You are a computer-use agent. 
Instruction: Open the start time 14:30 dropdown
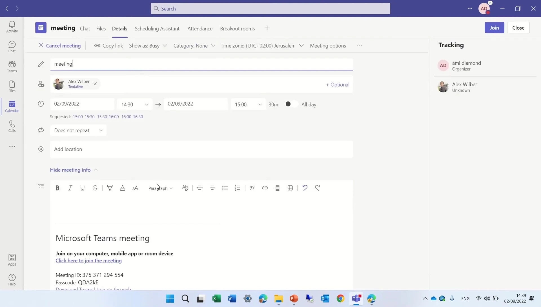(135, 104)
